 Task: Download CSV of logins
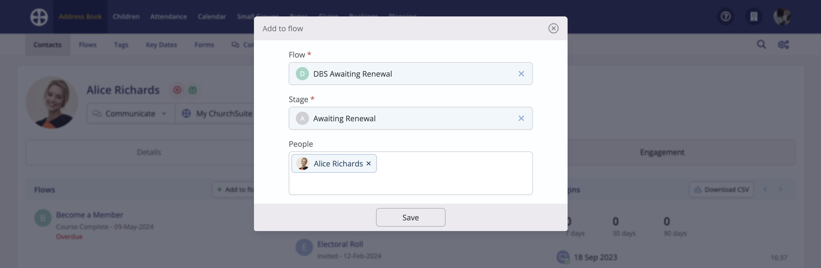pos(721,190)
